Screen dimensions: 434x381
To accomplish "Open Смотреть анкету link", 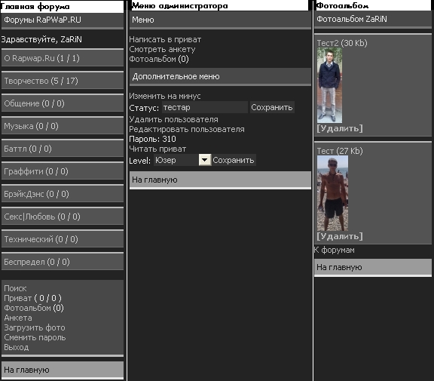I will [x=162, y=49].
